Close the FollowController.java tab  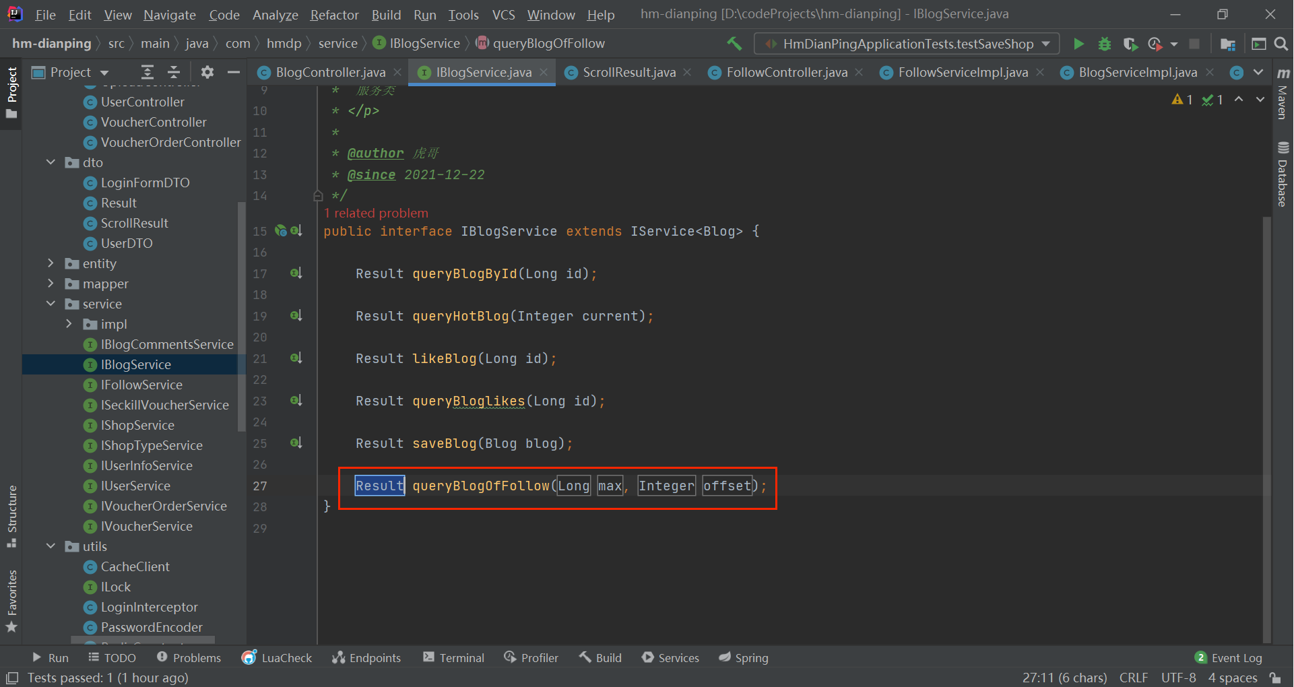pos(859,72)
